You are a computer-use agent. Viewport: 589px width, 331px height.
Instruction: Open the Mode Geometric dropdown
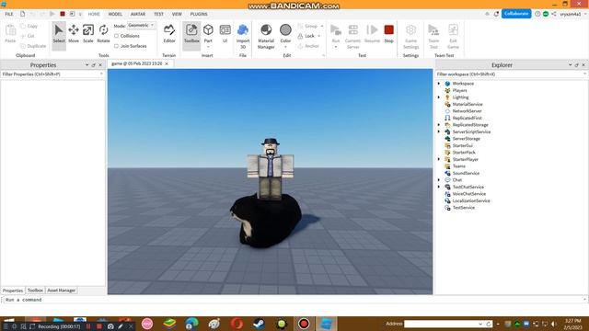coord(141,25)
